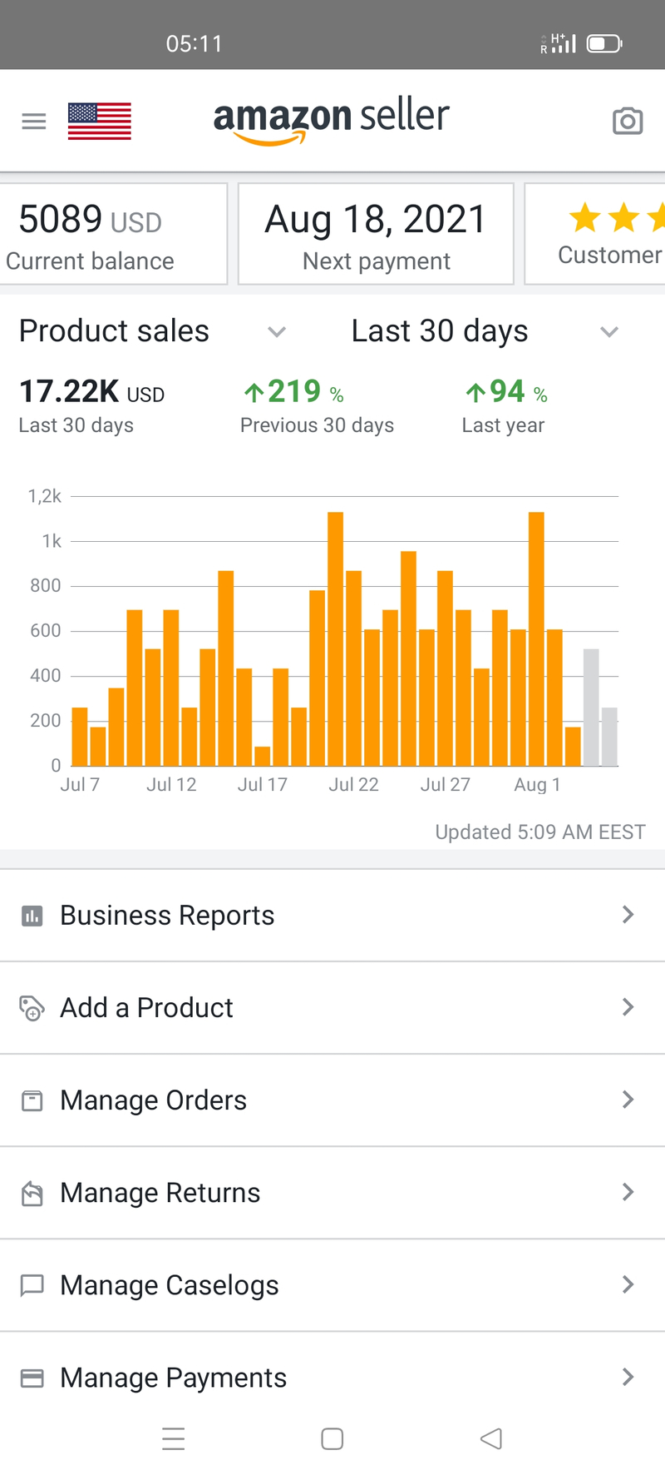The width and height of the screenshot is (665, 1480).
Task: Open the camera scanner icon
Action: [x=628, y=122]
